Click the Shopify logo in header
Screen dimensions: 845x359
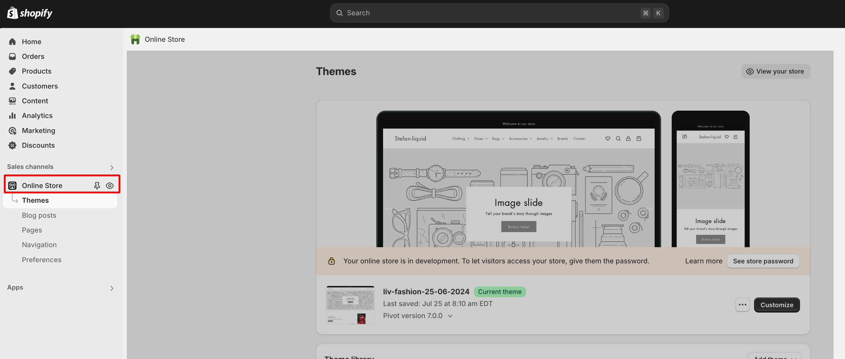(x=29, y=13)
